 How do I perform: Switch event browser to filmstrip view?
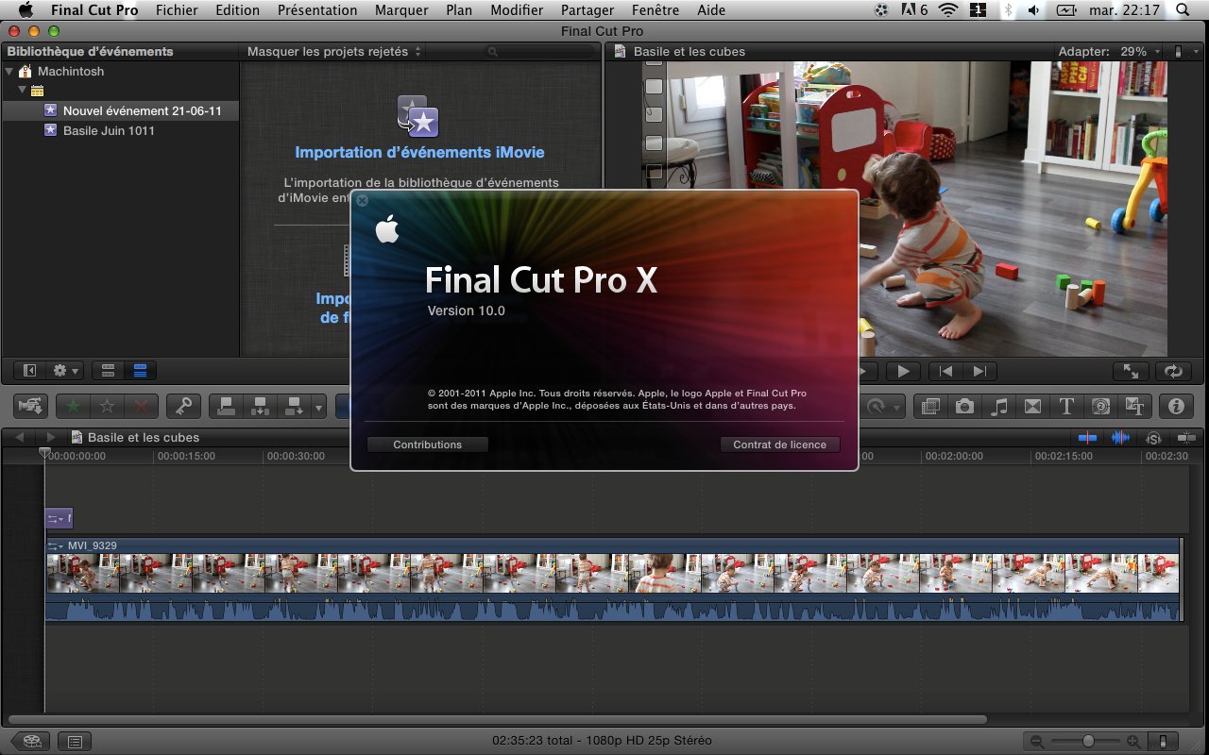point(108,371)
